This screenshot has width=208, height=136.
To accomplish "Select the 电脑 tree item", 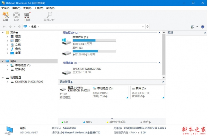I will [13, 61].
